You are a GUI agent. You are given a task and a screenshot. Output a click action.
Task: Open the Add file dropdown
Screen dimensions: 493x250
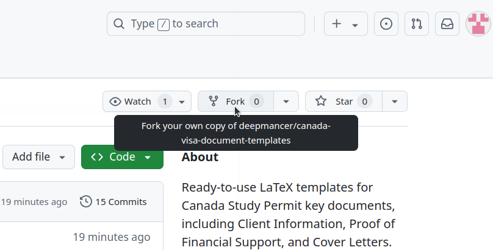(38, 157)
